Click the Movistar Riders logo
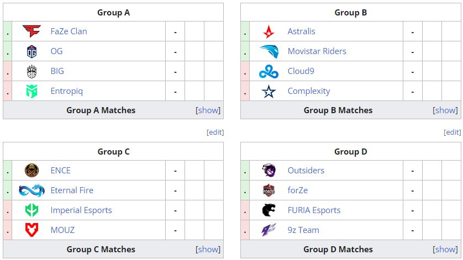The width and height of the screenshot is (463, 260). click(269, 51)
